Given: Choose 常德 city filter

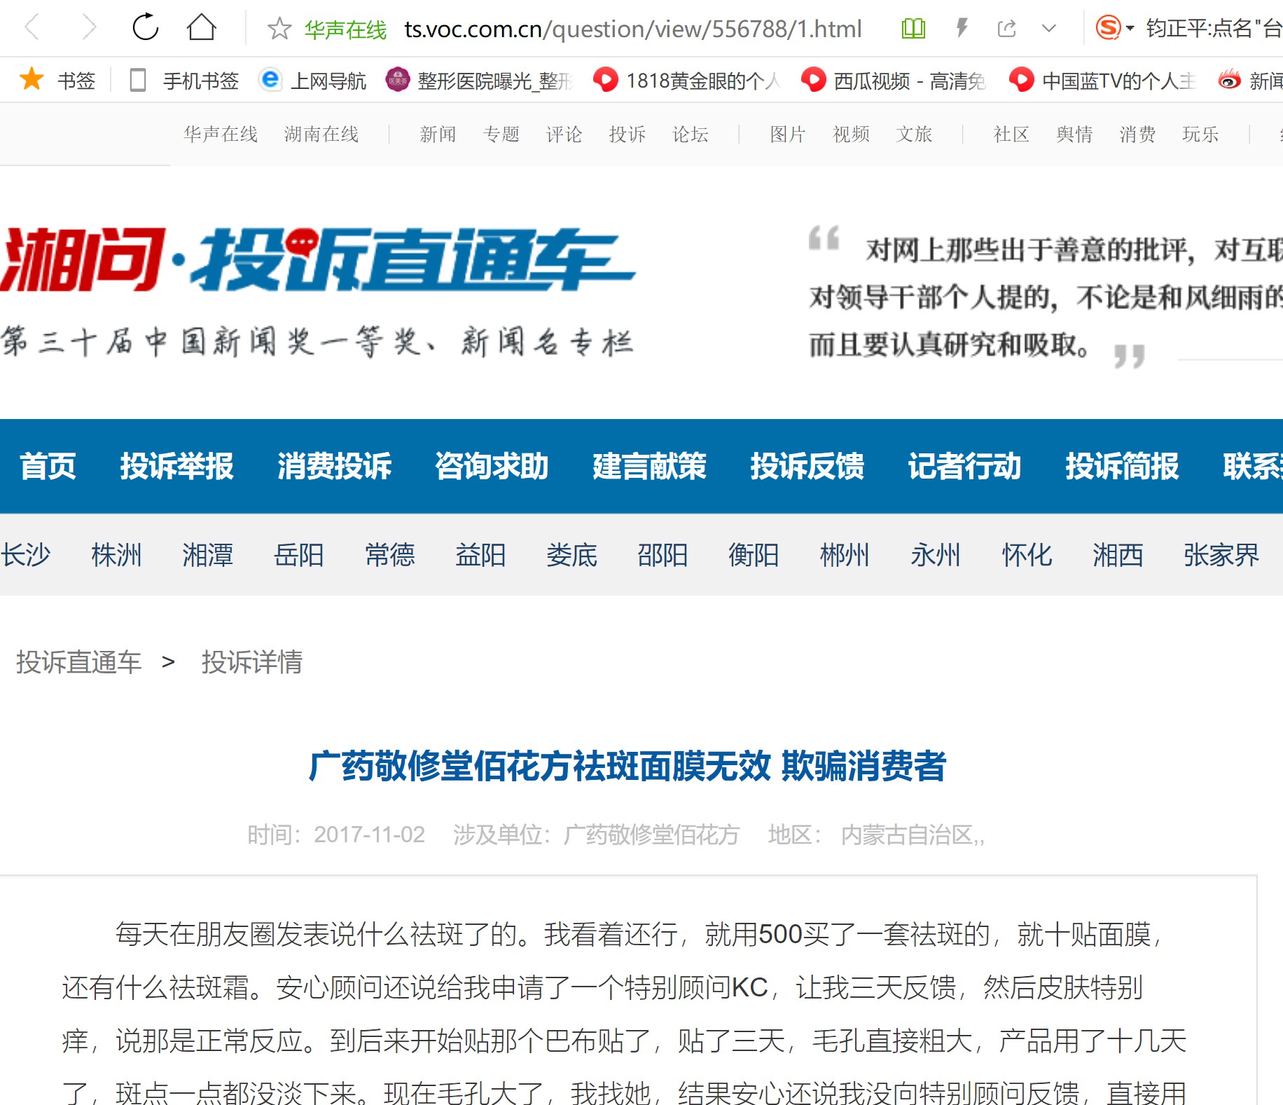Looking at the screenshot, I should click(x=389, y=555).
